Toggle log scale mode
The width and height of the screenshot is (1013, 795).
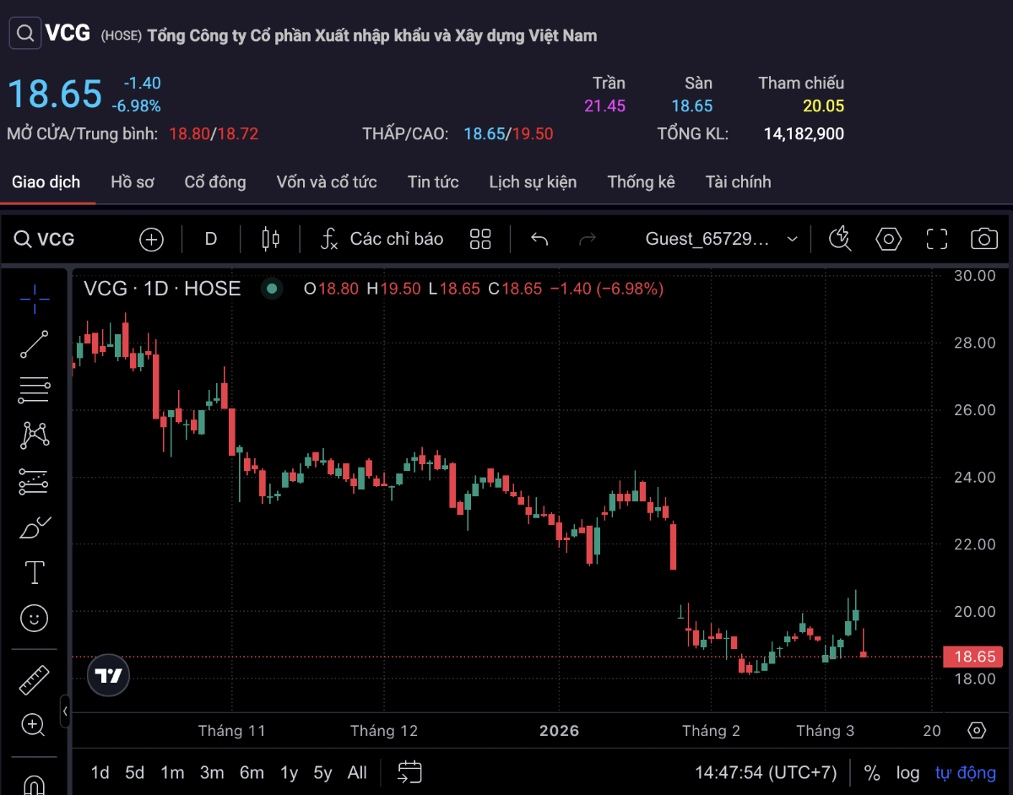[907, 773]
